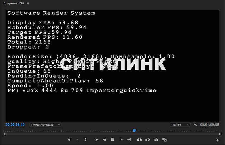Open playback resolution dropdown 'Полное'
This screenshot has width=225, height=145.
pyautogui.click(x=180, y=125)
